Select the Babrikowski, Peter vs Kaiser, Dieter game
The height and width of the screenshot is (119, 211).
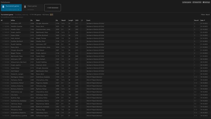coord(105,56)
